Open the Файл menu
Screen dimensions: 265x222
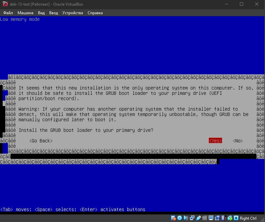[x=8, y=13]
